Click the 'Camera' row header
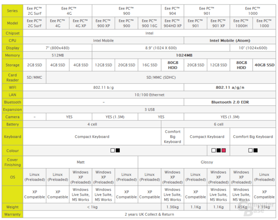Image resolution: width=278 pixels, height=220 pixels. coord(12,117)
